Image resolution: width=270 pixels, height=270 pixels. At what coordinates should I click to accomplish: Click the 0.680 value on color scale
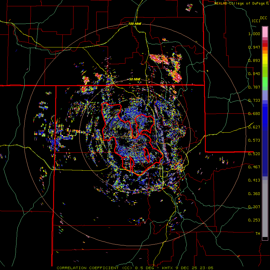(x=254, y=114)
